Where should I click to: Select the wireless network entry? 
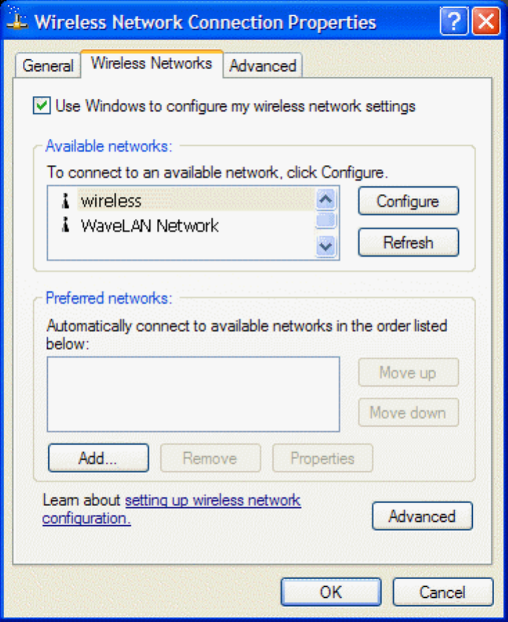click(x=111, y=201)
